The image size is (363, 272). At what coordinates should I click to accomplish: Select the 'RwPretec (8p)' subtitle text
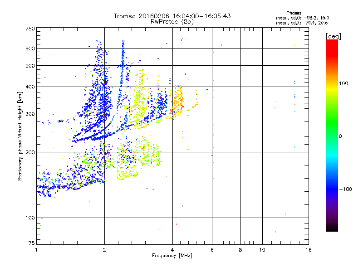click(x=172, y=22)
